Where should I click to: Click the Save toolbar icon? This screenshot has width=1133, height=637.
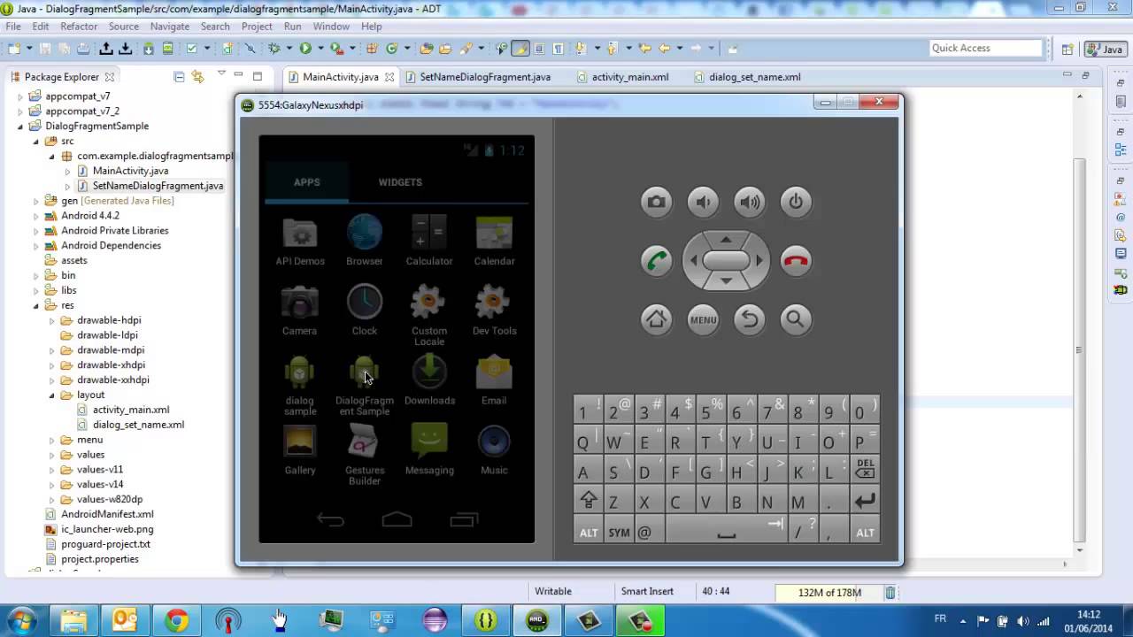[x=44, y=49]
